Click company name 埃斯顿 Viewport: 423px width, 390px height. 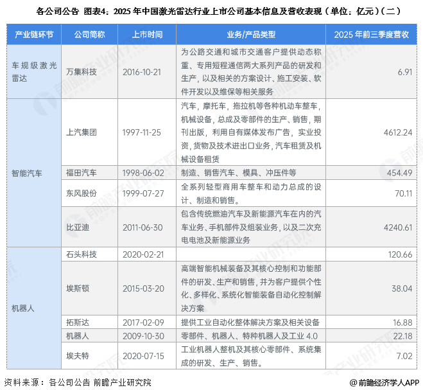point(78,288)
